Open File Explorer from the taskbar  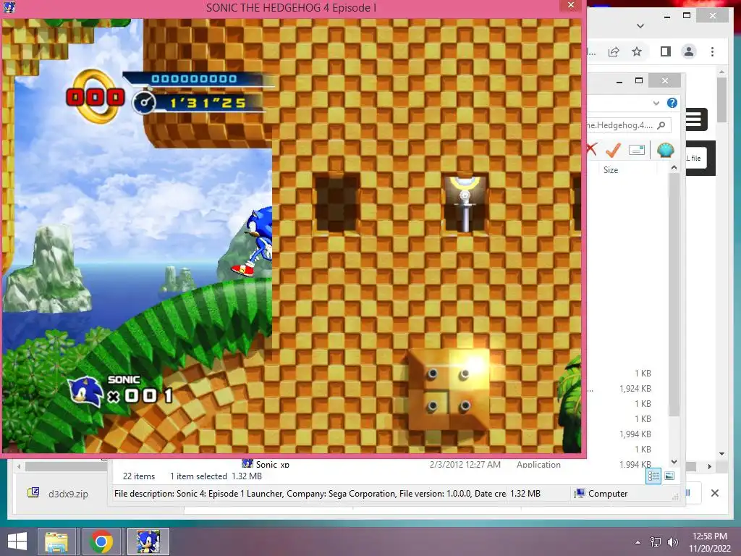point(56,542)
